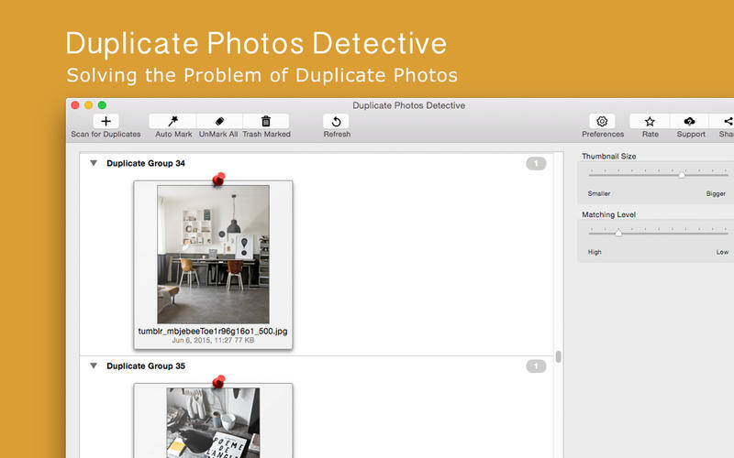
Task: Click the Thumbnail Size slider knob
Action: pyautogui.click(x=682, y=174)
